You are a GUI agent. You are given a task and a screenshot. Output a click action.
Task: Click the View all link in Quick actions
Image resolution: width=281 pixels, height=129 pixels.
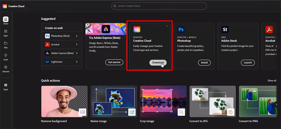272,80
